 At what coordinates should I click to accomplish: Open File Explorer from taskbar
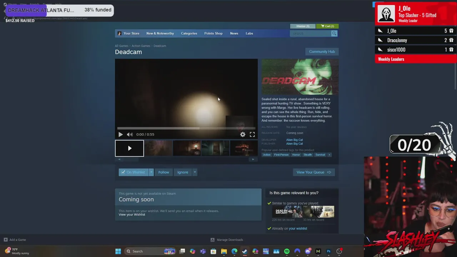[x=224, y=251]
